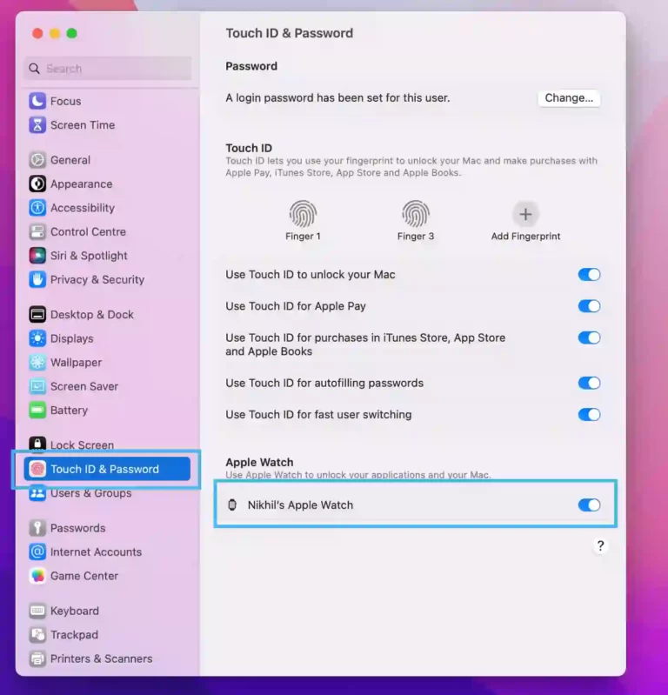Open the Keyboard icon in sidebar
This screenshot has width=668, height=695.
[37, 611]
